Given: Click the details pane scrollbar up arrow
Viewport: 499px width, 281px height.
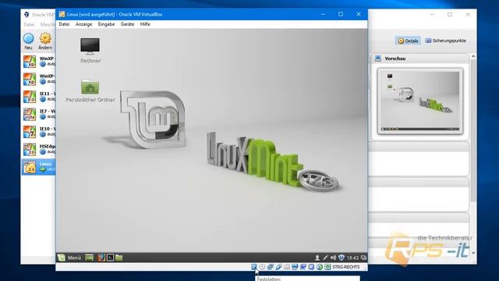Looking at the screenshot, I should click(x=473, y=56).
